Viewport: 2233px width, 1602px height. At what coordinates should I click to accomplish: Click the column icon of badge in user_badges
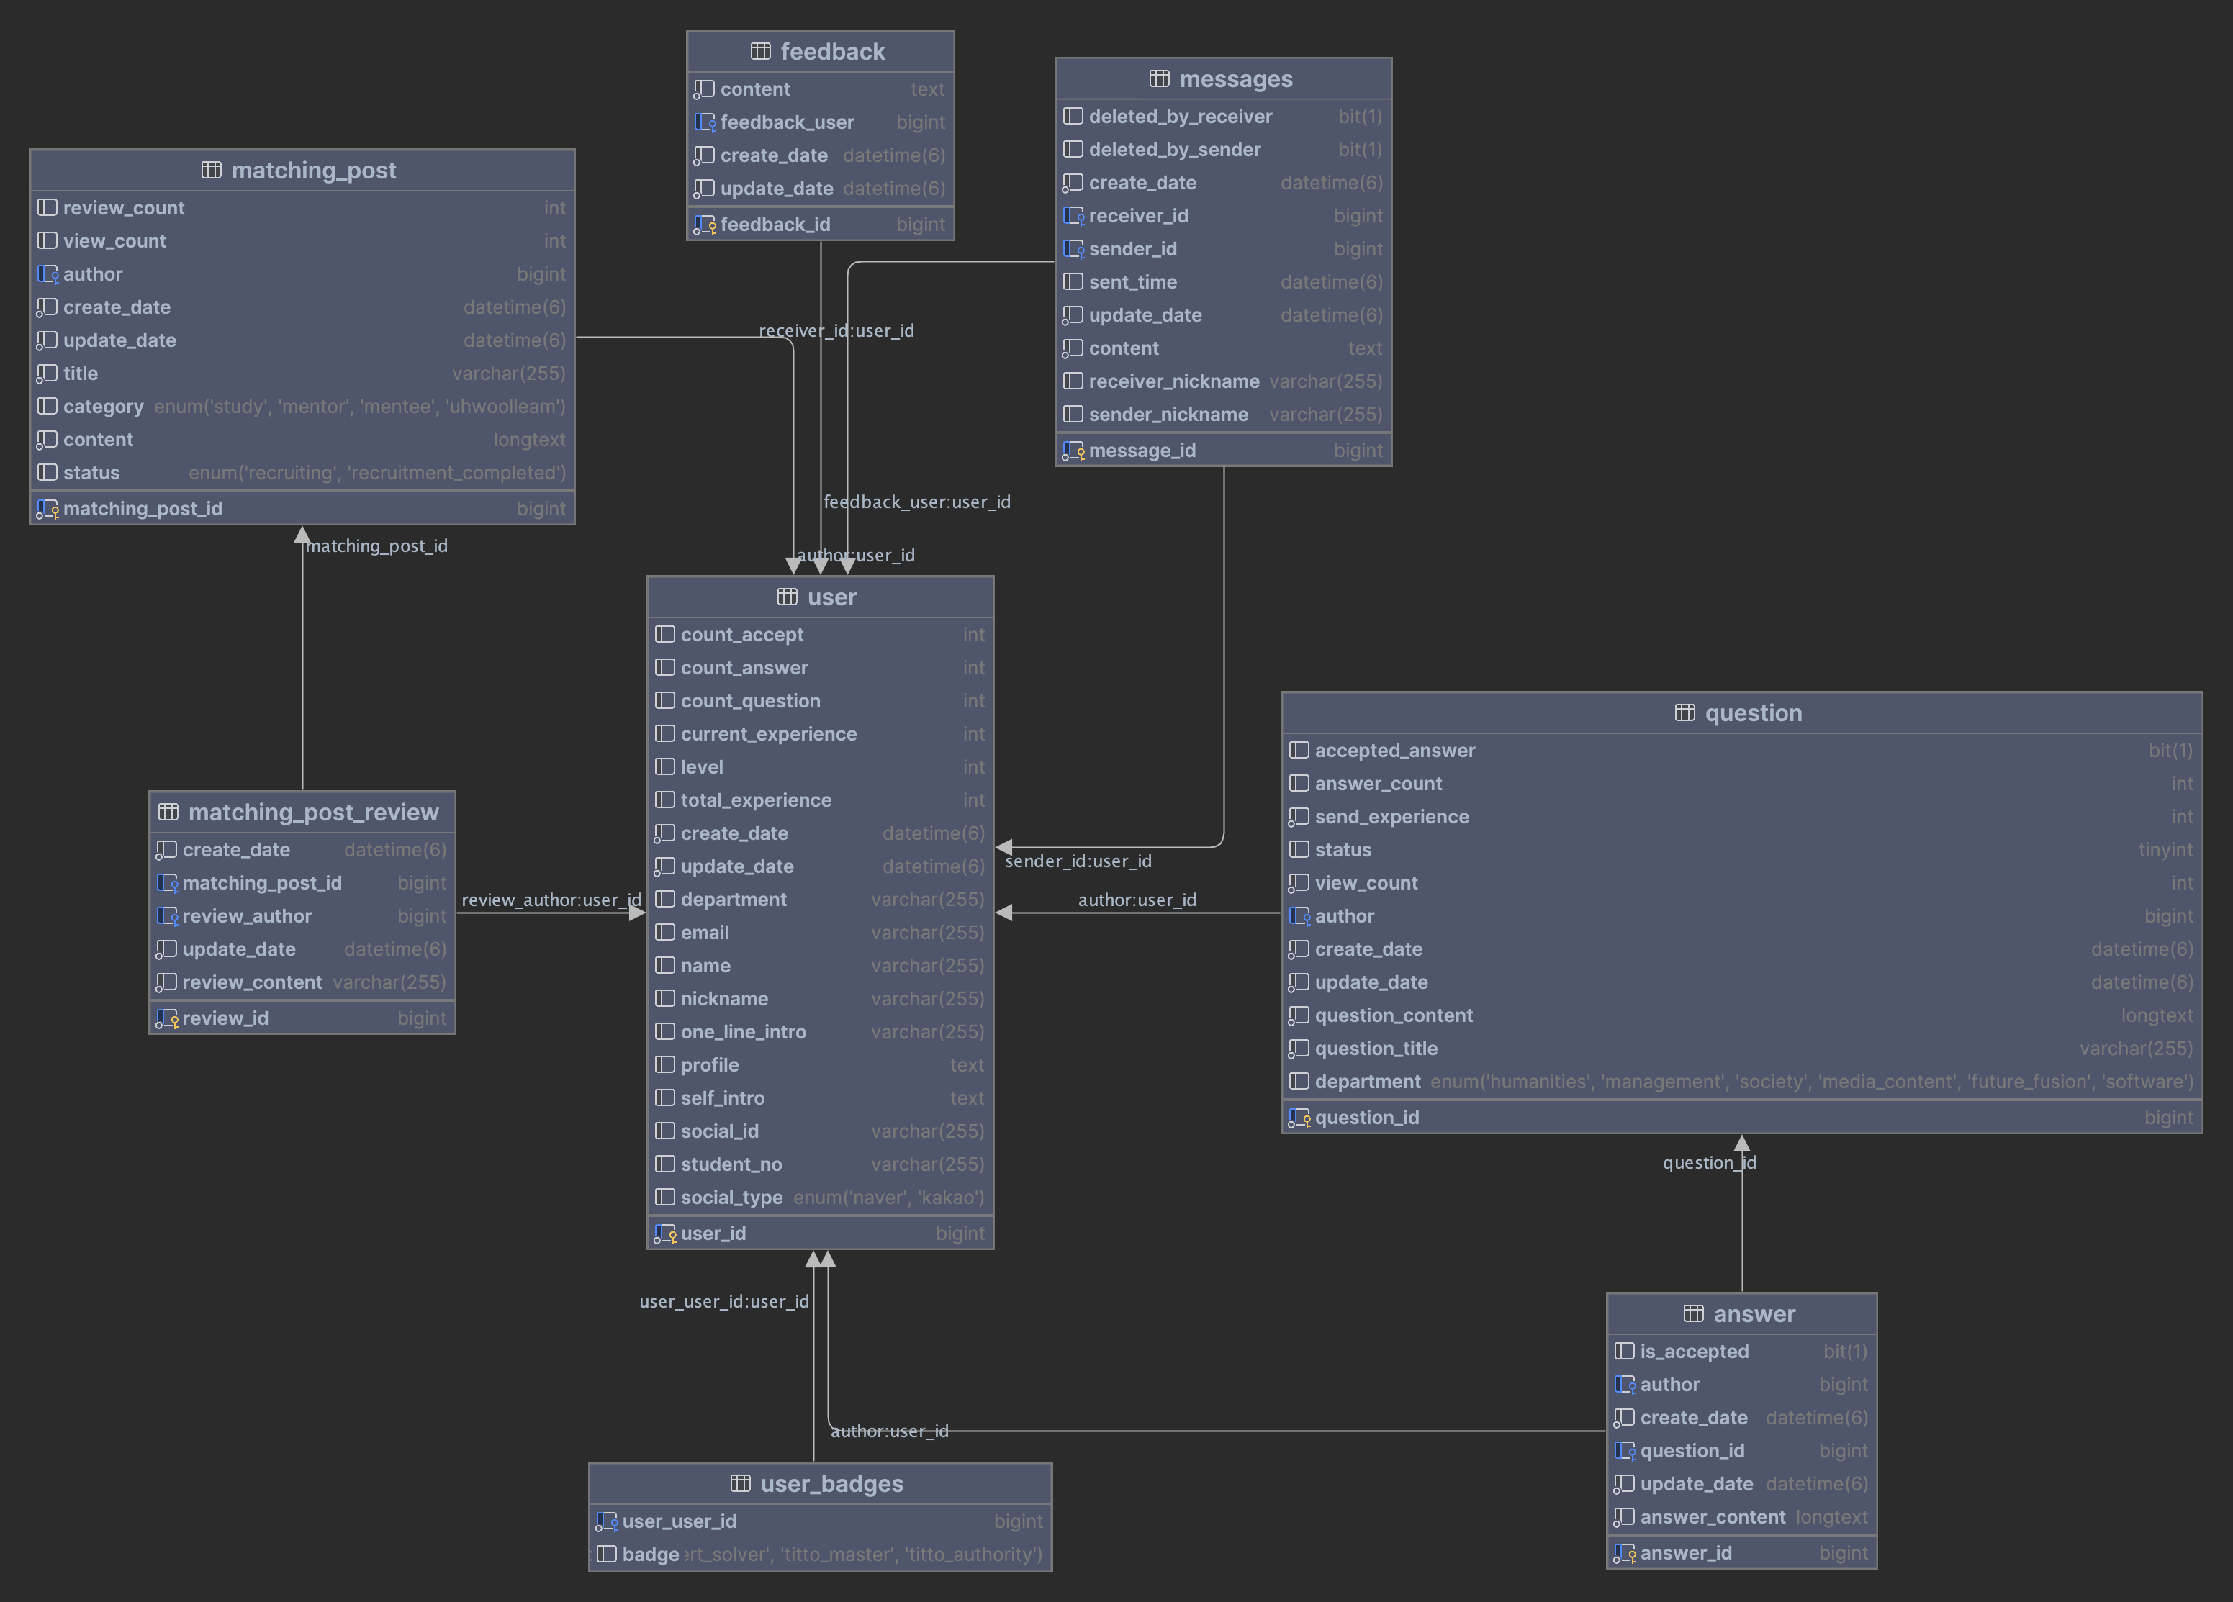[x=607, y=1554]
